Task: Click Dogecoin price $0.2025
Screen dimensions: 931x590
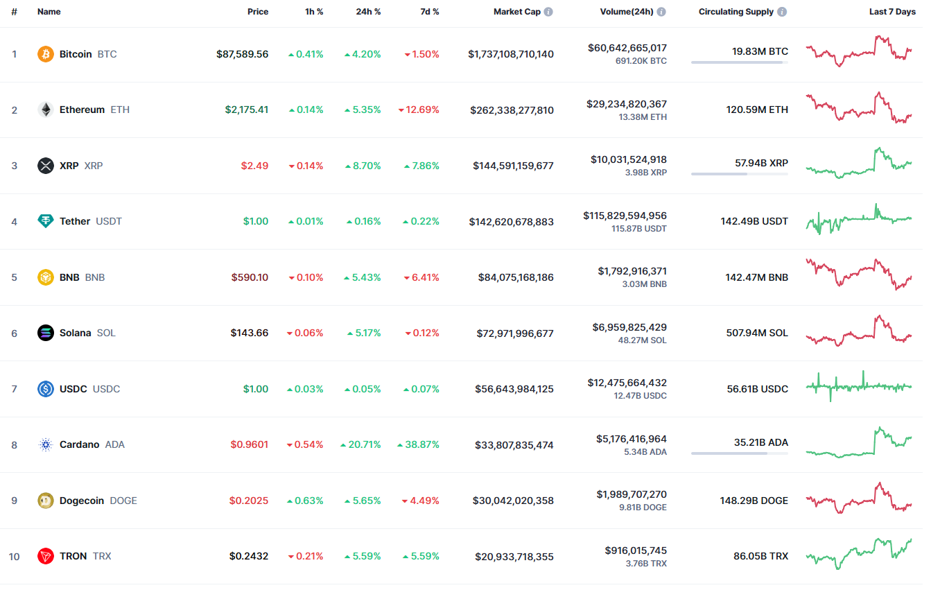Action: click(x=249, y=501)
